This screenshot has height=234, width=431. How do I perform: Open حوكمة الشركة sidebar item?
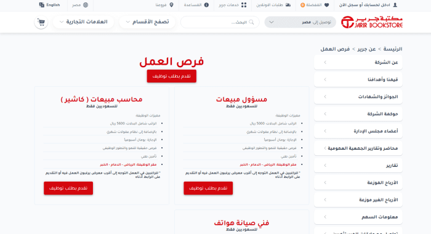[358, 114]
